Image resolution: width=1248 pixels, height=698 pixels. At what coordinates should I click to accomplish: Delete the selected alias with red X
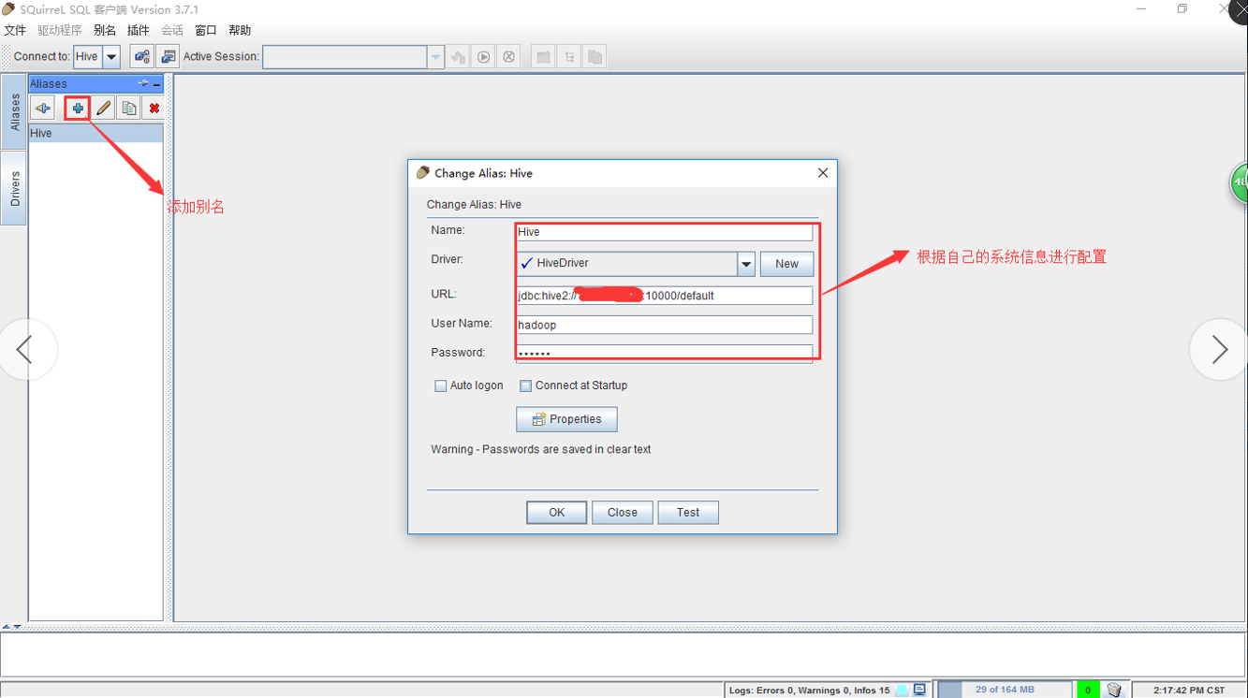tap(154, 109)
